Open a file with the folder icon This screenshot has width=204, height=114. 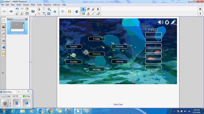tap(27, 9)
